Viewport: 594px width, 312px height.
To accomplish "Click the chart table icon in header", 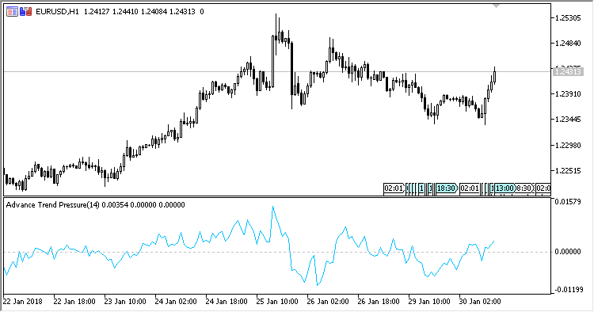I will click(12, 12).
